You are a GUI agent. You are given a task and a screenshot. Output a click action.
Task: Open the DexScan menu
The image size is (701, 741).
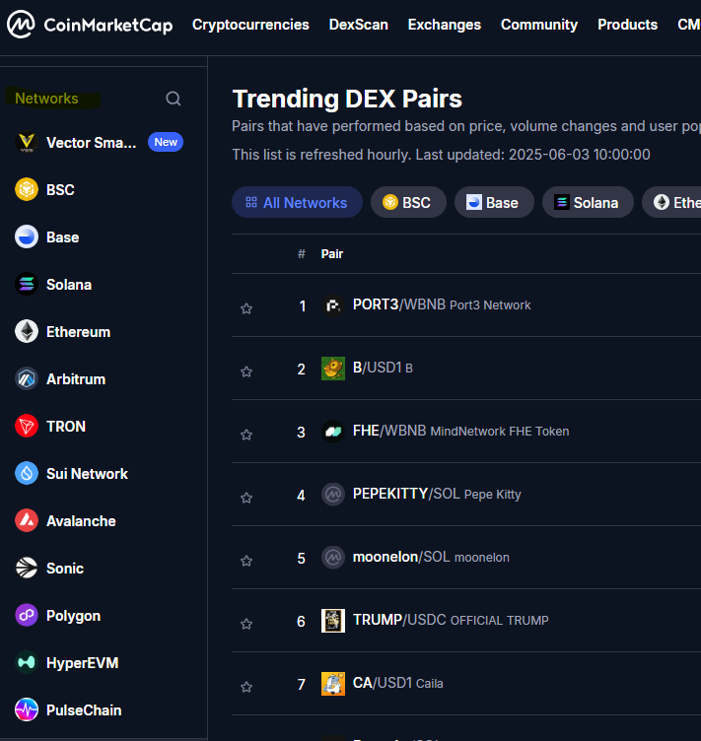[x=358, y=25]
